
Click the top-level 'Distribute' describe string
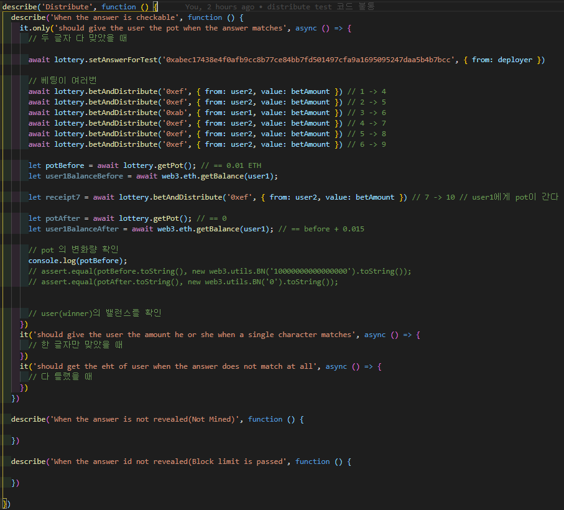tap(67, 7)
